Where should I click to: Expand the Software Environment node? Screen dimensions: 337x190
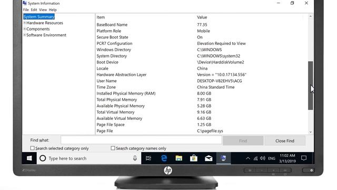25,35
